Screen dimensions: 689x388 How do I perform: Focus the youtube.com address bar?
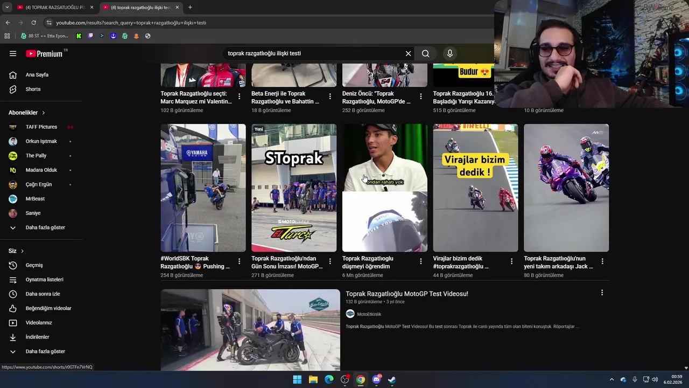point(269,23)
